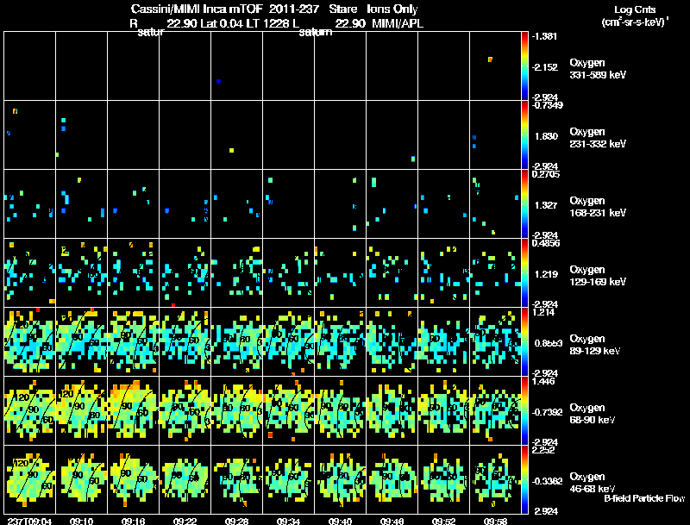Select the 68-90 keV panel at 09:16
This screenshot has width=690, height=525.
(134, 410)
